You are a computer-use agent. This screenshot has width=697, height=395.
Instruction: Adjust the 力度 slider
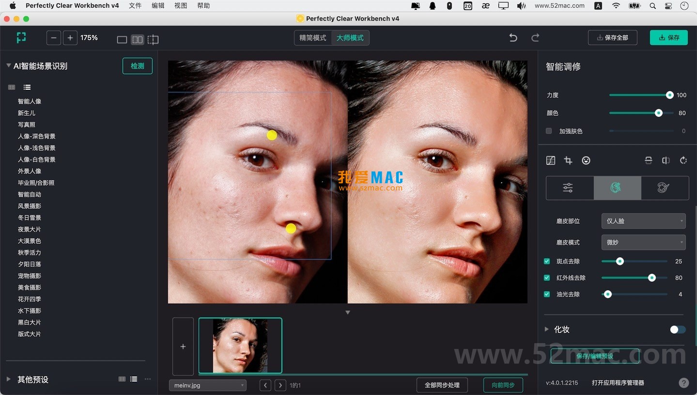coord(641,95)
